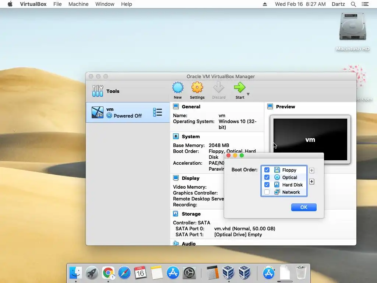Open the vm machine menu list icon
The image size is (377, 283).
[x=158, y=112]
